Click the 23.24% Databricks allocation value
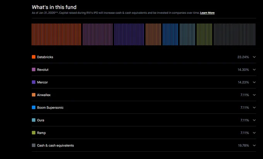This screenshot has width=263, height=159. point(243,57)
